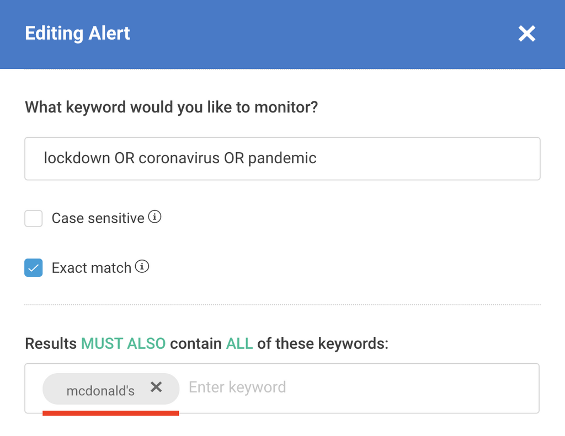Click the word lockdown in keyword field

tap(77, 159)
